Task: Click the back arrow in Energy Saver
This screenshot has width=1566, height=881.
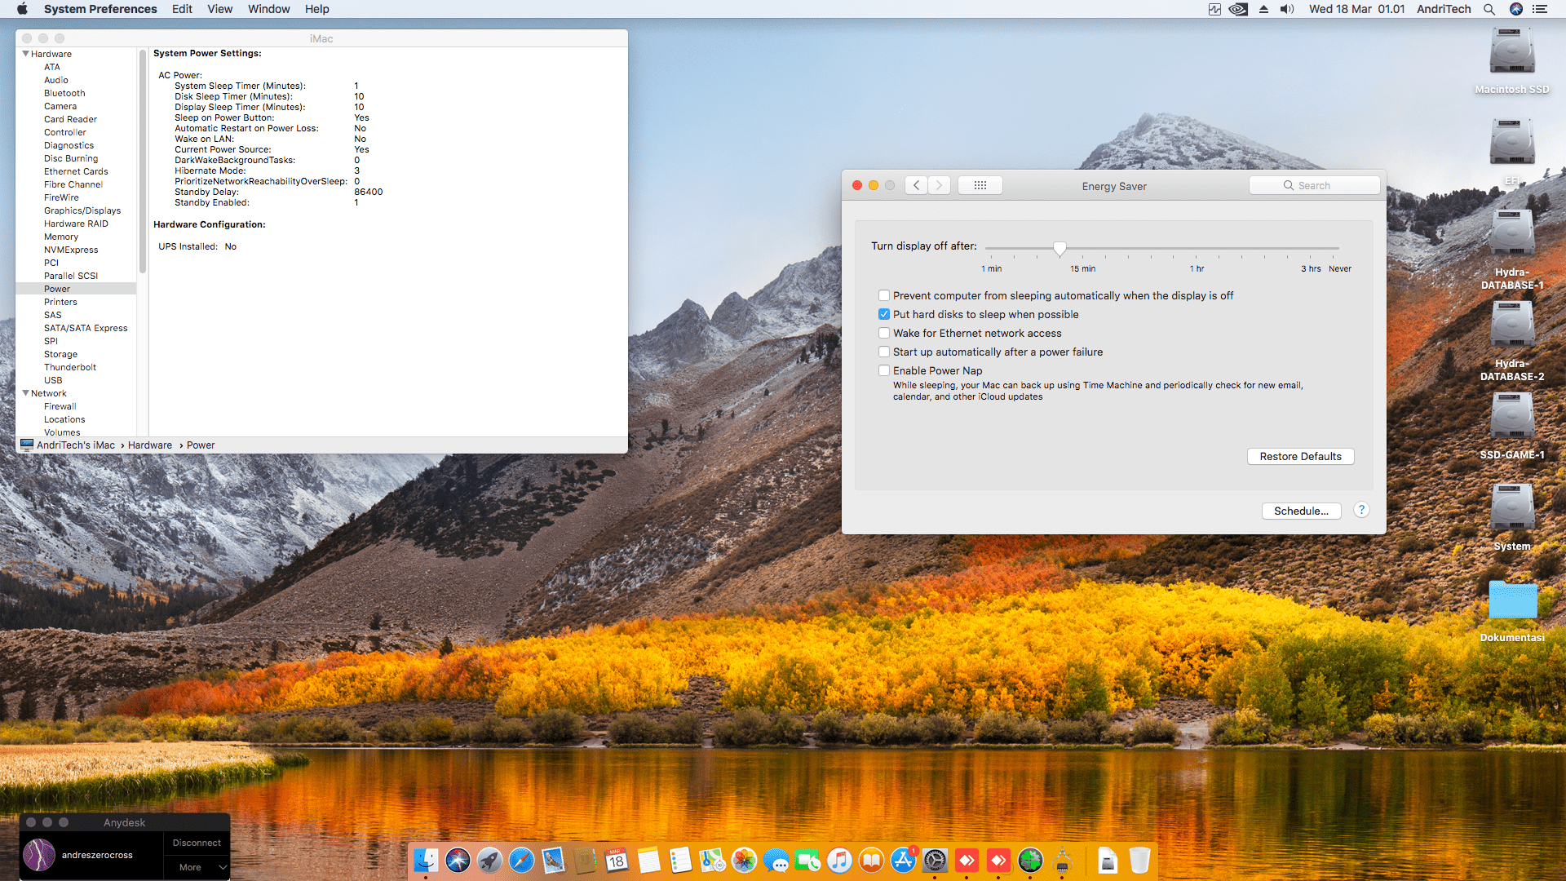Action: (916, 185)
